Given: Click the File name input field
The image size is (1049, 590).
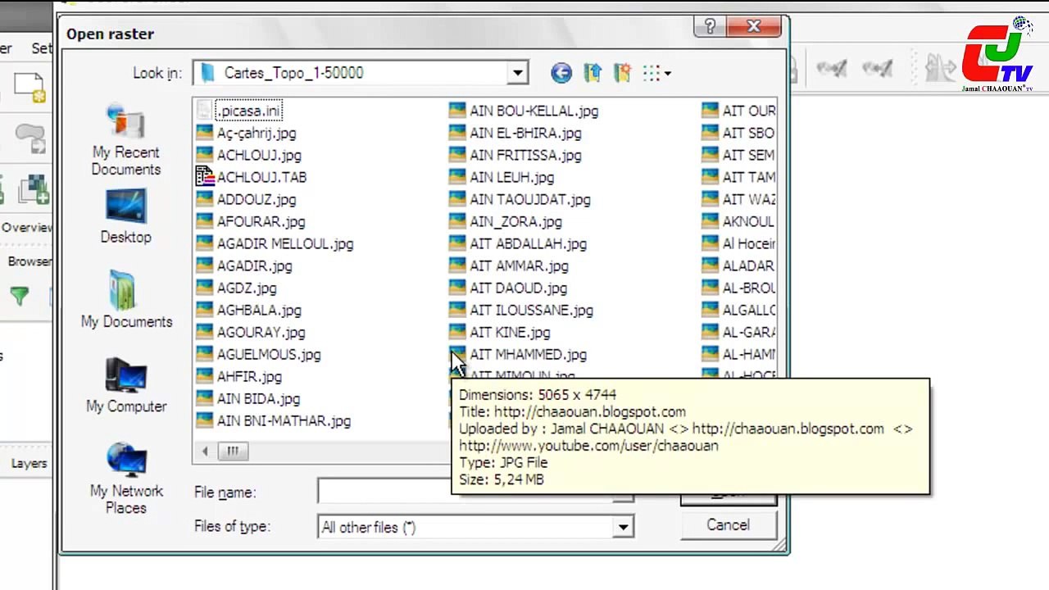Looking at the screenshot, I should click(x=465, y=492).
